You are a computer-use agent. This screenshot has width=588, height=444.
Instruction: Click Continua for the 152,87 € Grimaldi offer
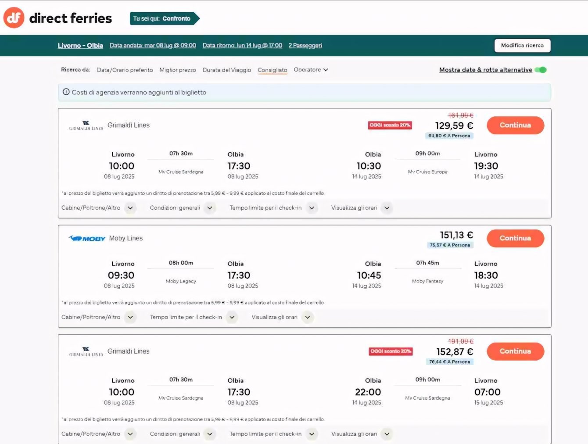[x=516, y=351]
